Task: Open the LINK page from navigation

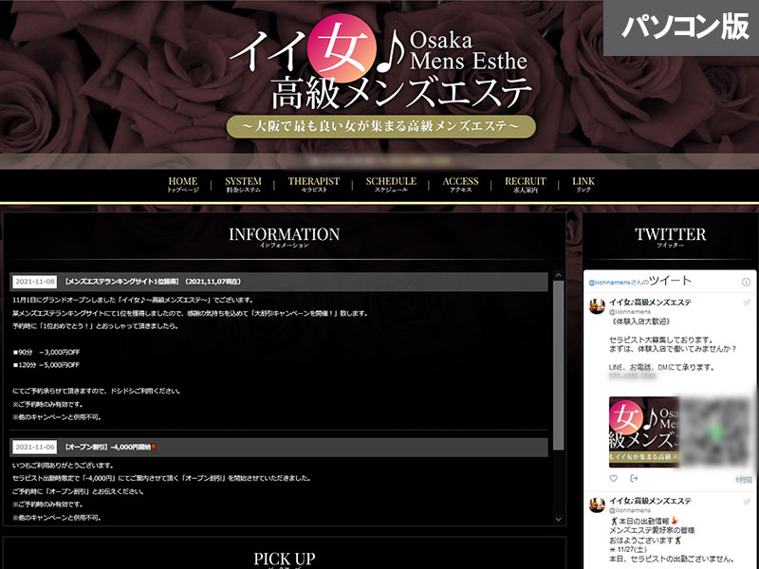Action: tap(583, 185)
